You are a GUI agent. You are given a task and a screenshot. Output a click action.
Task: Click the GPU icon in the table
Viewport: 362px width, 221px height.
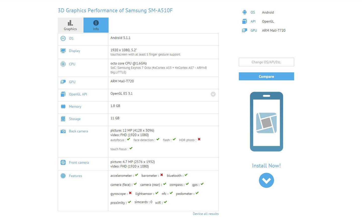(63, 82)
